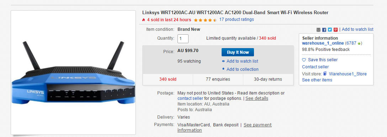Click the Linksys router product image
The height and width of the screenshot is (137, 387).
point(73,73)
